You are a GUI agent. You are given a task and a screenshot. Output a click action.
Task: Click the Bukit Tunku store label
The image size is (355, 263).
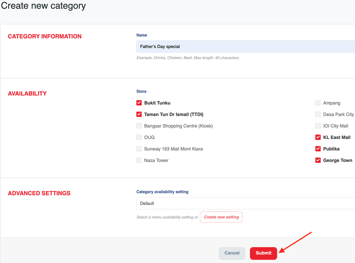pos(157,103)
